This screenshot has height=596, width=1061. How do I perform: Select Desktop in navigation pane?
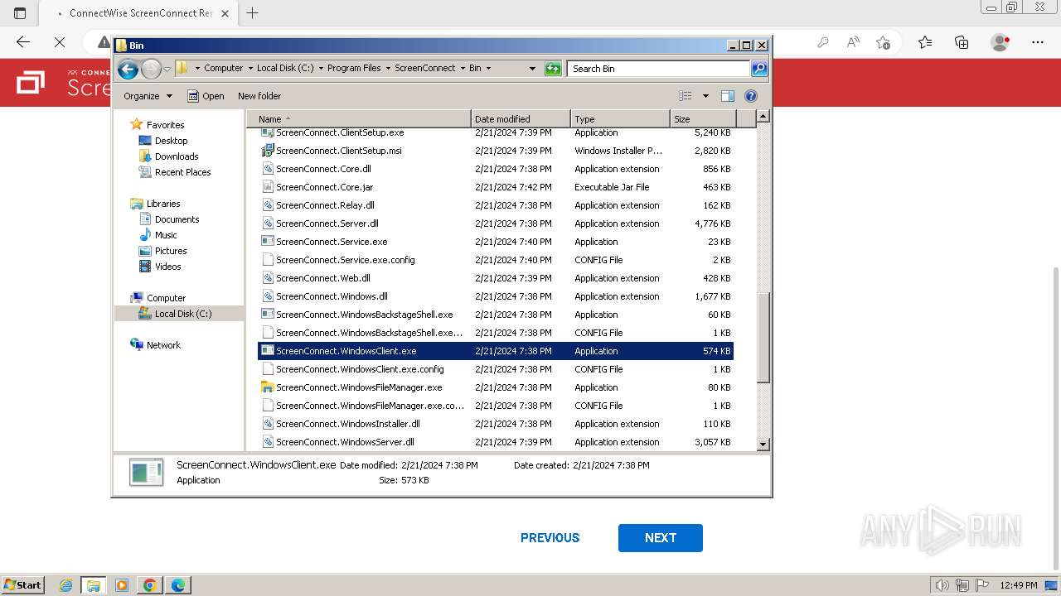tap(171, 141)
